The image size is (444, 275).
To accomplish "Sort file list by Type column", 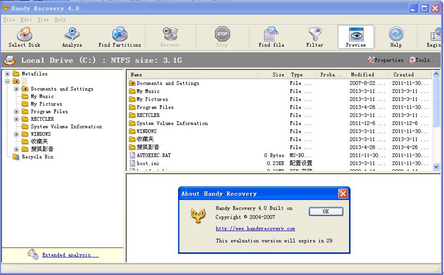I will point(301,75).
